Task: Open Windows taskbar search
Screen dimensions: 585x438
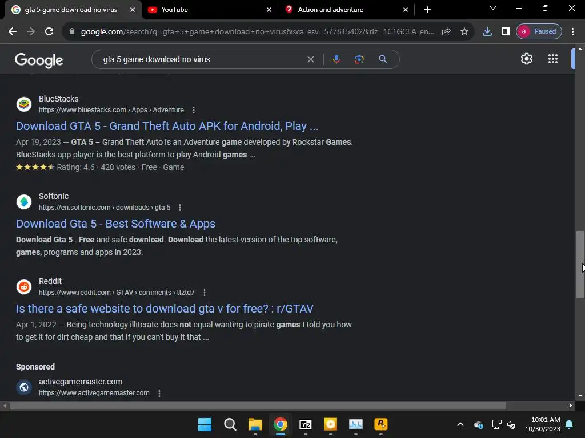Action: (x=230, y=424)
